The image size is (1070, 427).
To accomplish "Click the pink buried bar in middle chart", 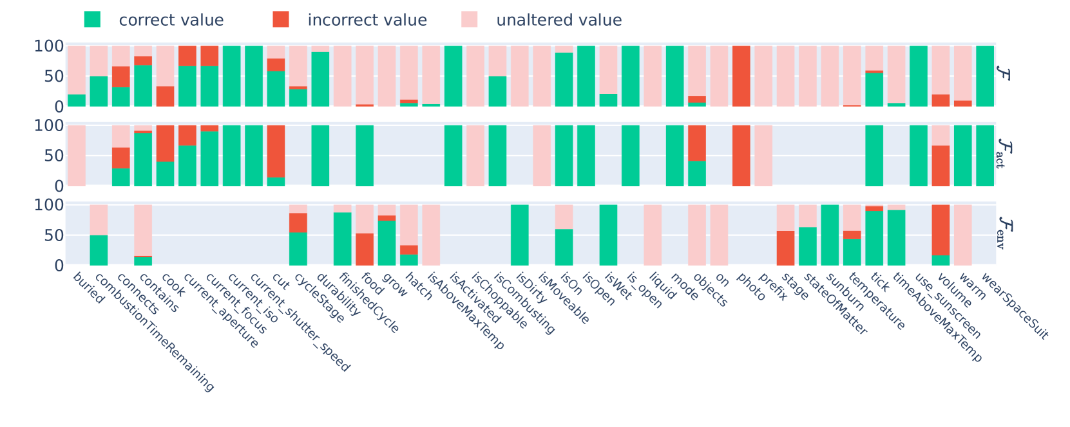I will [77, 156].
